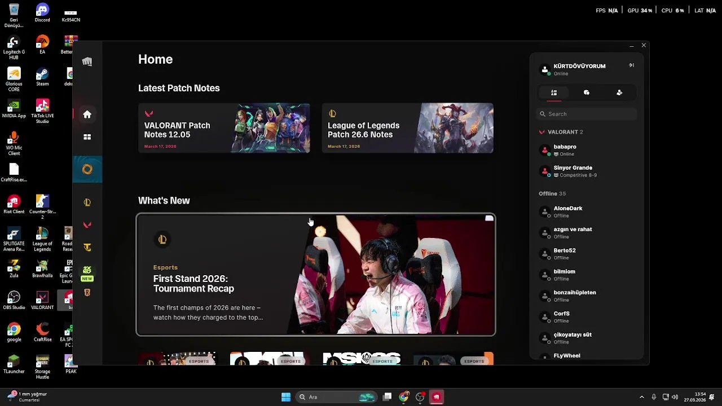This screenshot has height=406, width=722.
Task: Open League of Legends Patch 26.6 Notes
Action: pyautogui.click(x=408, y=128)
